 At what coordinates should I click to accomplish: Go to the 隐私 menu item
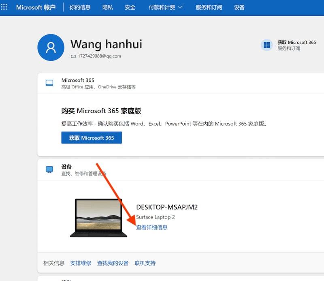coord(107,7)
